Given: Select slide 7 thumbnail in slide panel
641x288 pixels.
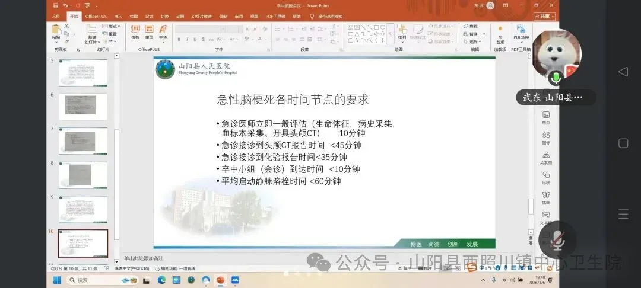Looking at the screenshot, I should (83, 140).
